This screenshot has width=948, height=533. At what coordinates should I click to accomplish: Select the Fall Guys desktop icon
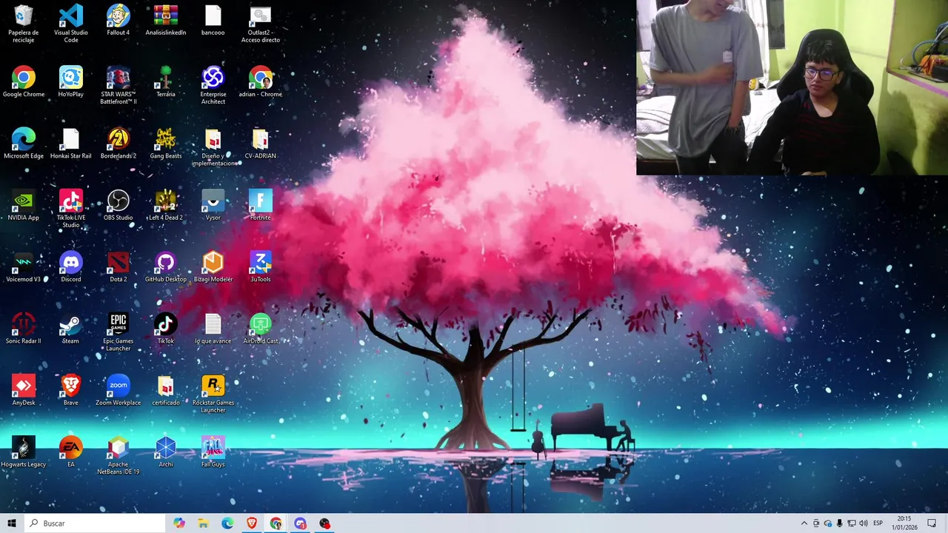pos(213,448)
